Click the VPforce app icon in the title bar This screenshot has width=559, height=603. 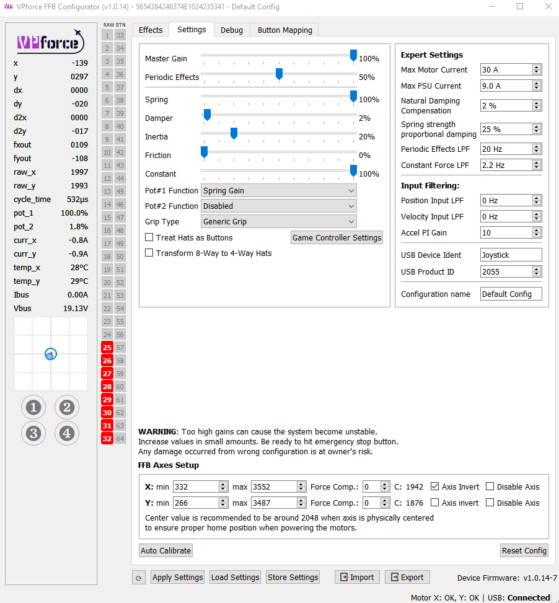tap(9, 7)
